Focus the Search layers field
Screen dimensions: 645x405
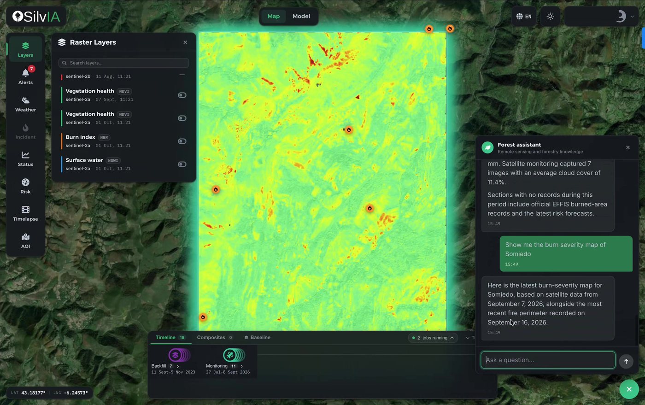click(123, 63)
